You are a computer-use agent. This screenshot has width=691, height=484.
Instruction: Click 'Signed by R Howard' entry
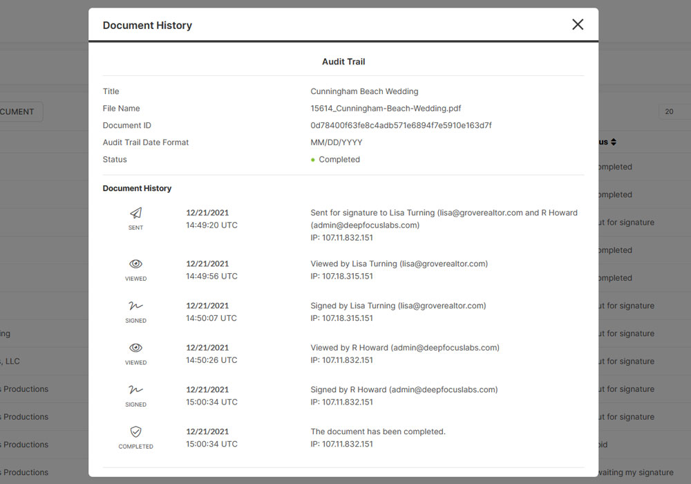[x=404, y=389]
